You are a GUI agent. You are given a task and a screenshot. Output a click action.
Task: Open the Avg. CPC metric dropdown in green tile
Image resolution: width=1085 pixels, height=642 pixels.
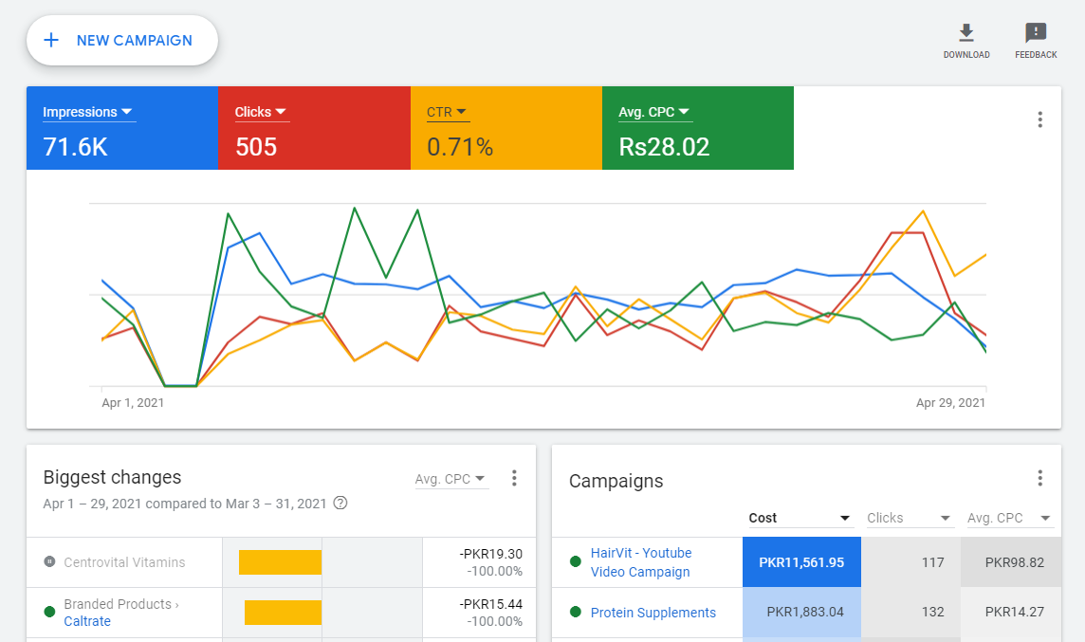pos(654,112)
